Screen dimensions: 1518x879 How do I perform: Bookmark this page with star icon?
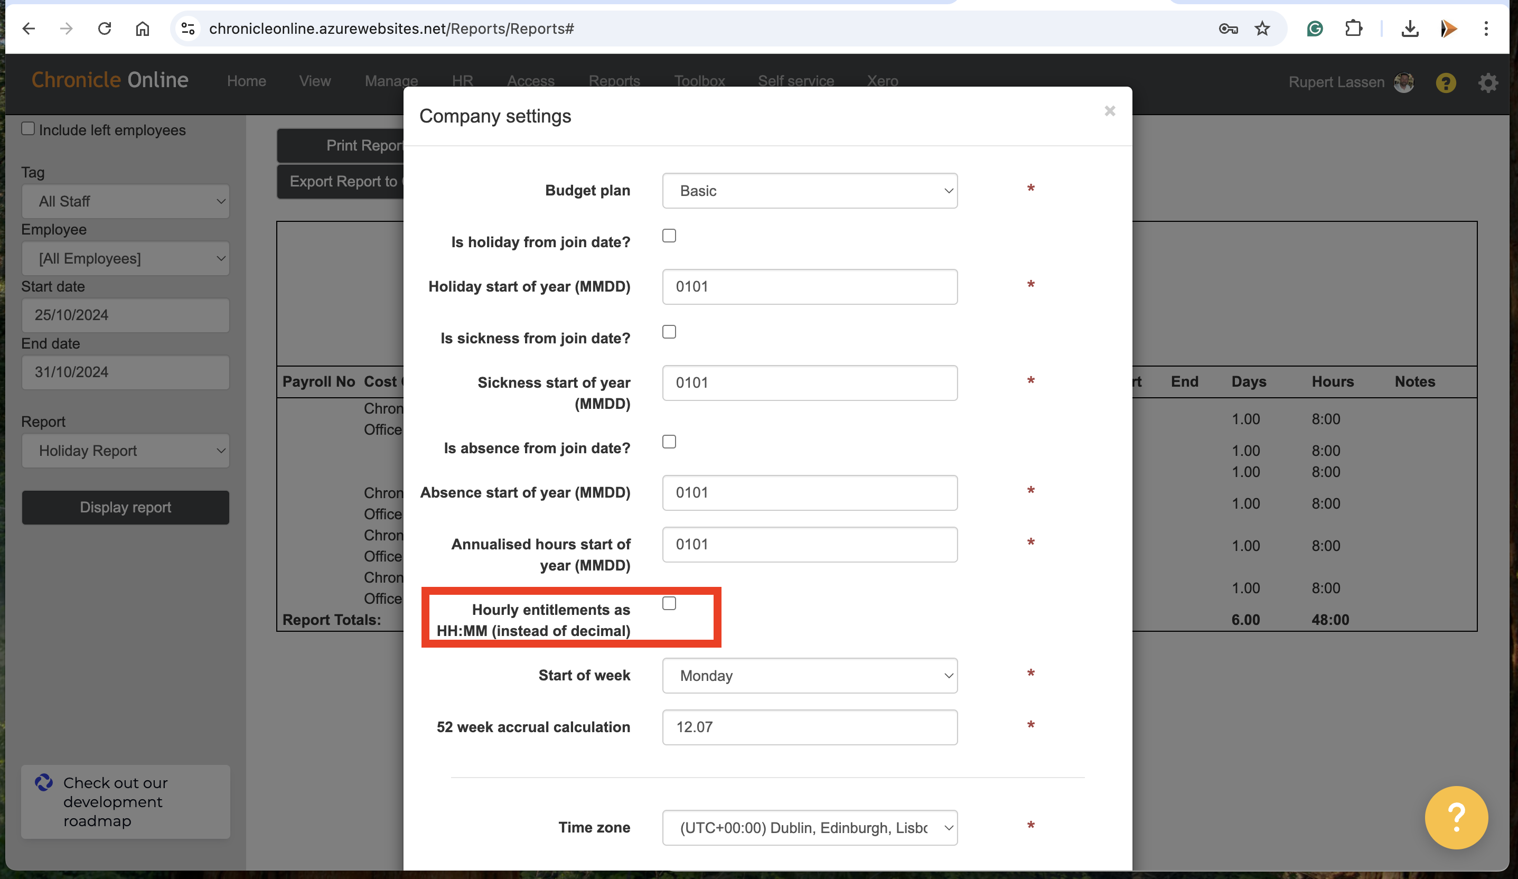[x=1262, y=29]
